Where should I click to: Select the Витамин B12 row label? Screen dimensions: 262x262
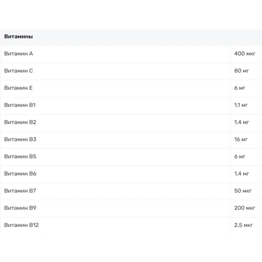21,225
